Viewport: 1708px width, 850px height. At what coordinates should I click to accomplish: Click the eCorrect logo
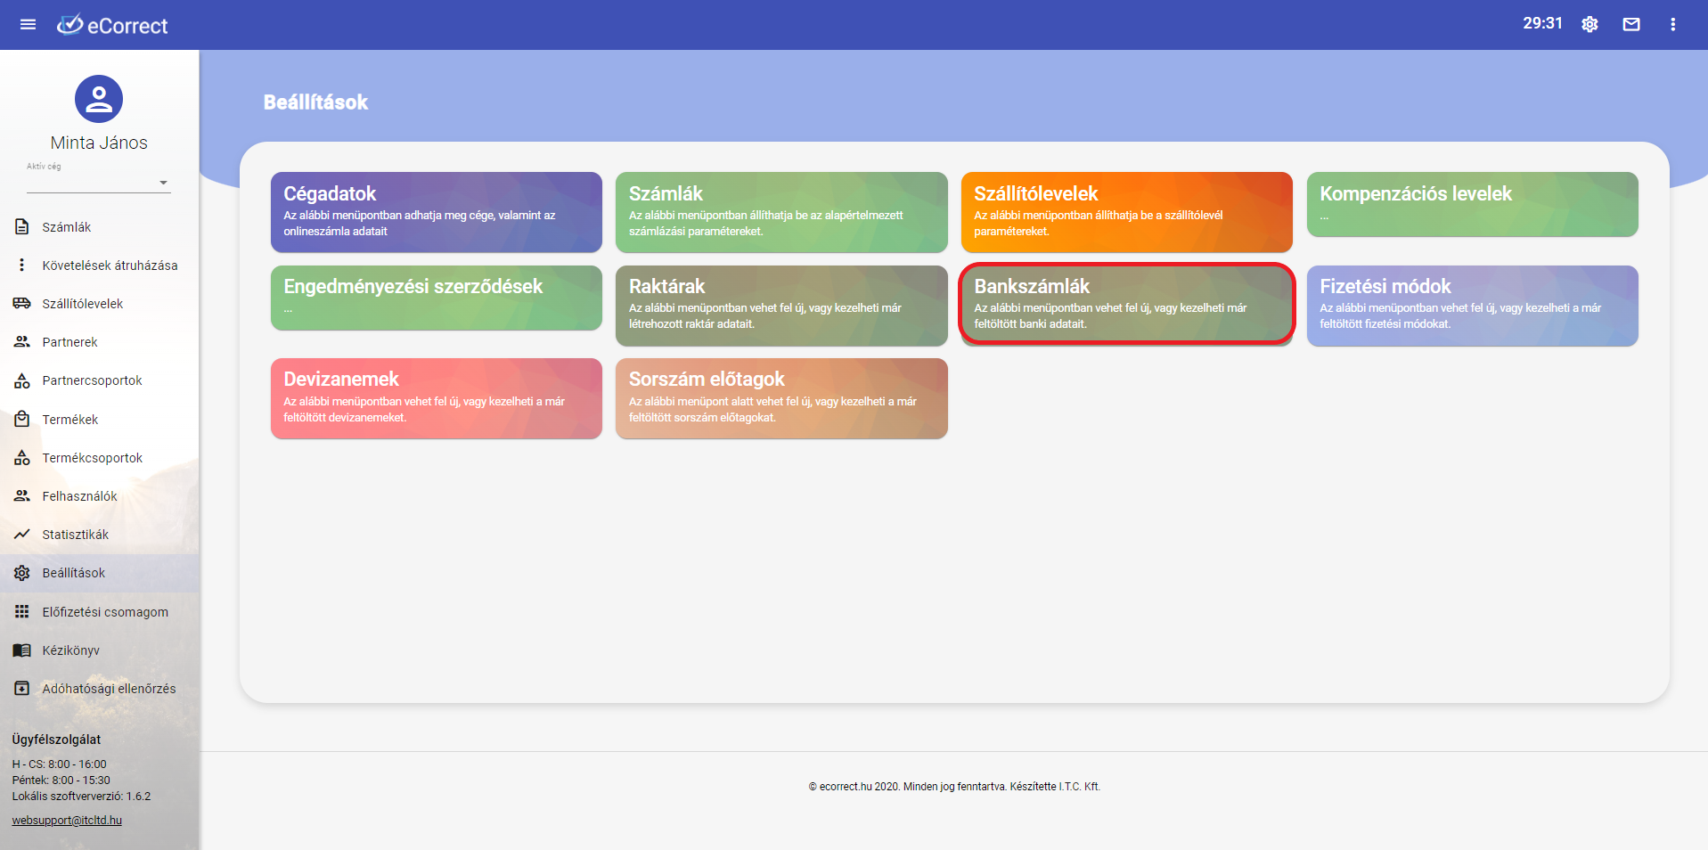[112, 25]
